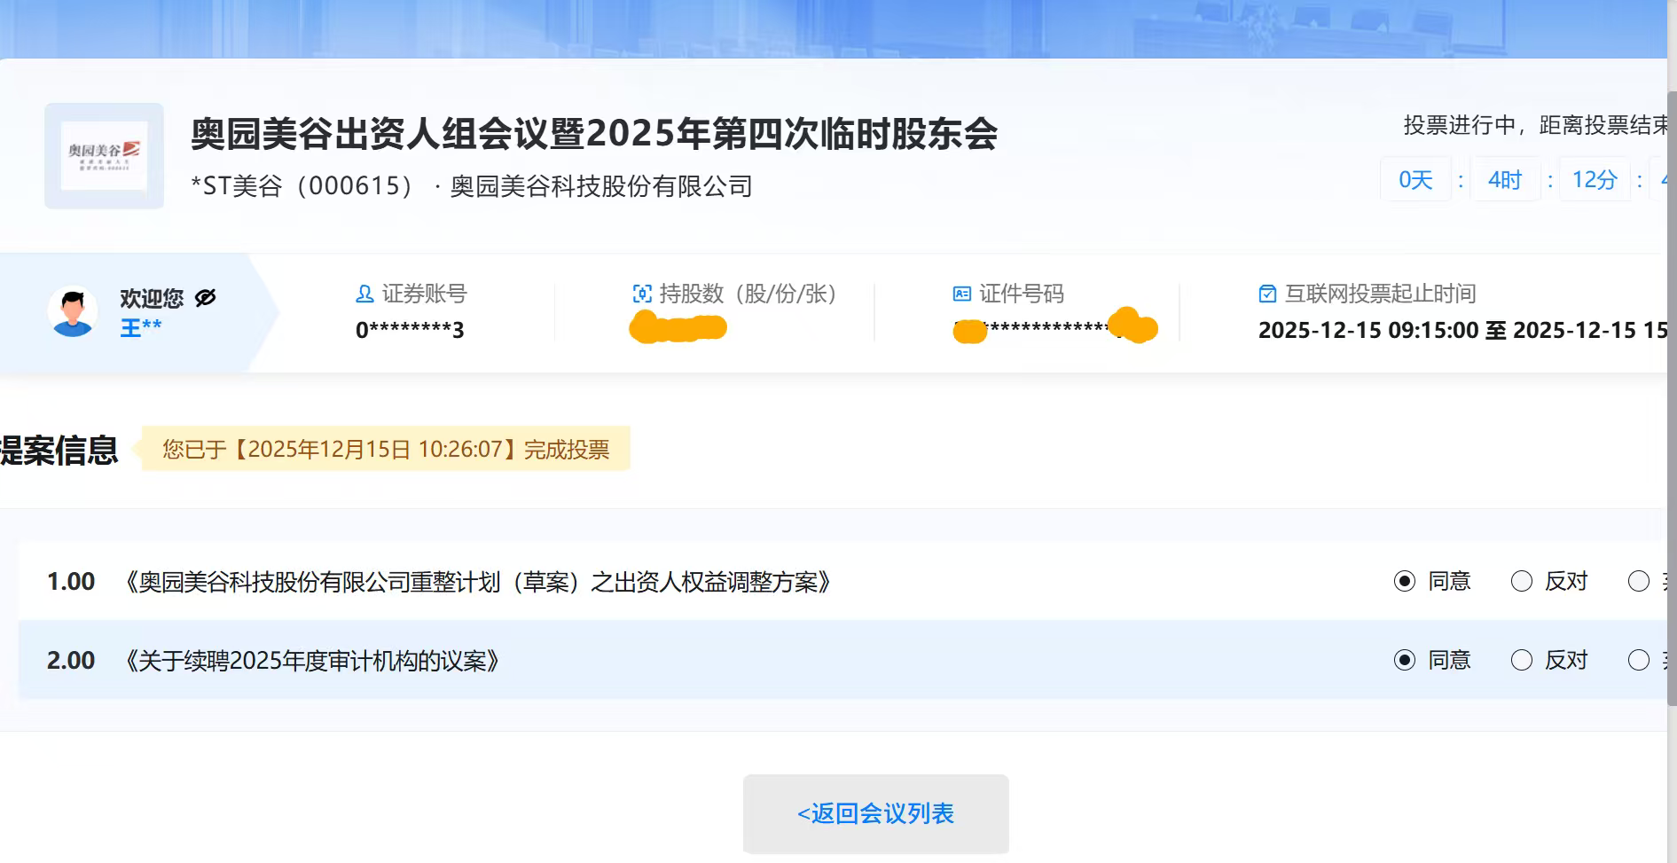Select 同意 for proposal 2.00

(1405, 660)
